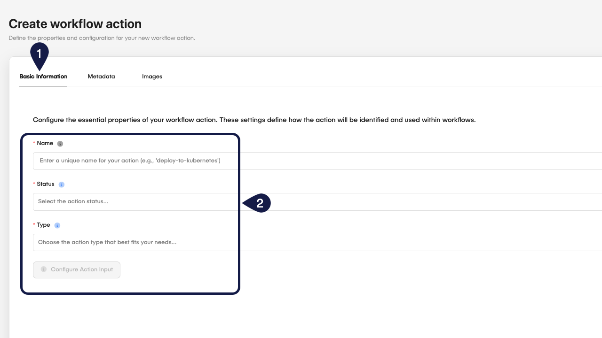The width and height of the screenshot is (602, 338).
Task: Click the info icon next to Type
Action: pos(57,225)
